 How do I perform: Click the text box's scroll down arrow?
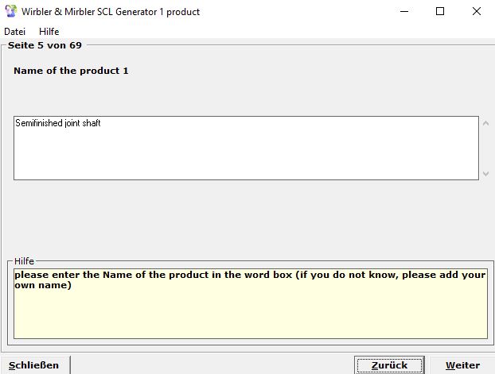tap(486, 173)
